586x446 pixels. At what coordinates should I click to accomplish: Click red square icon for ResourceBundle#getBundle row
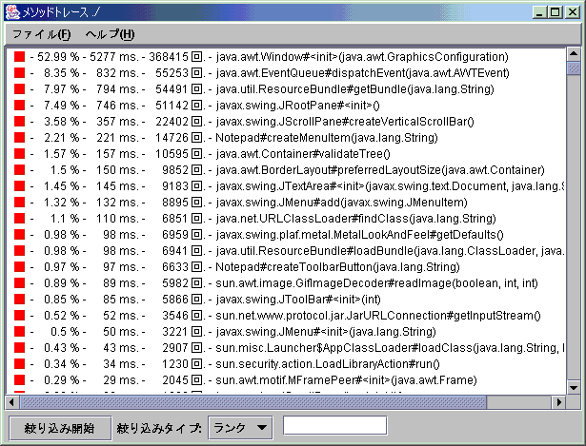pos(19,89)
